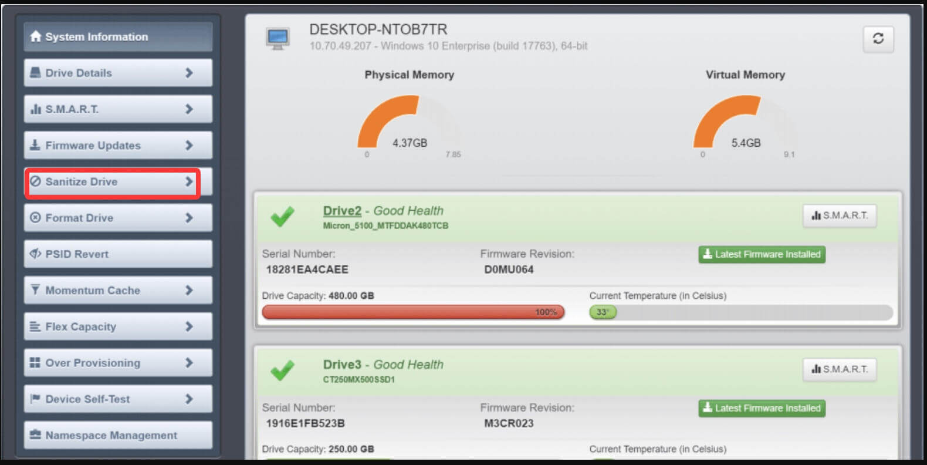Click the green checkmark for Drive3
927x465 pixels.
282,370
